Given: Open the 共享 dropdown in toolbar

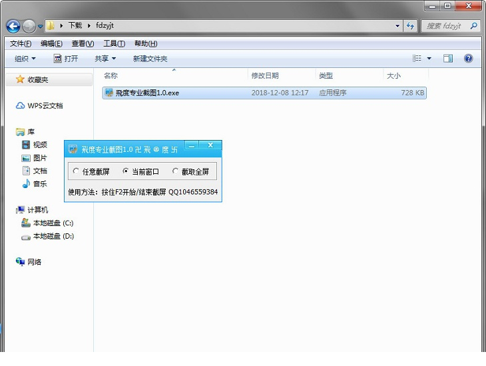Looking at the screenshot, I should click(x=105, y=59).
